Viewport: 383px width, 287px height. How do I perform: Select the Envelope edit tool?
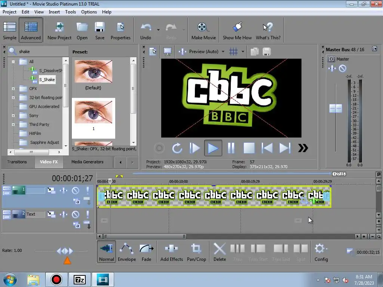(127, 251)
